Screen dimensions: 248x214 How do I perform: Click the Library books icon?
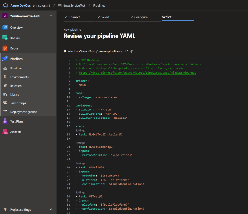(x=5, y=94)
